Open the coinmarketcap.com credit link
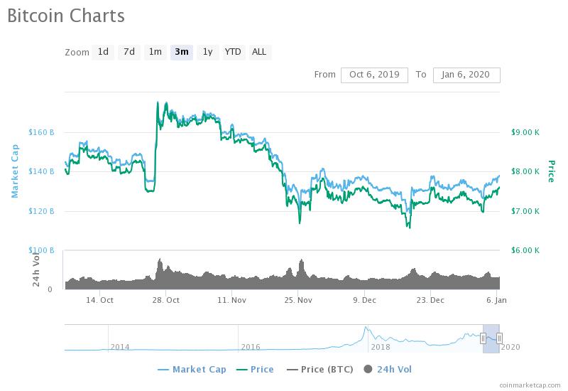This screenshot has width=568, height=391. pos(530,385)
